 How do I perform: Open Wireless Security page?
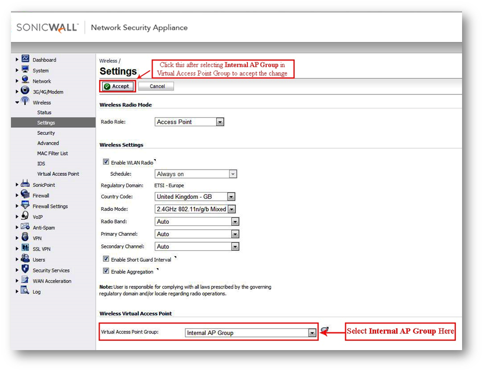click(x=46, y=133)
